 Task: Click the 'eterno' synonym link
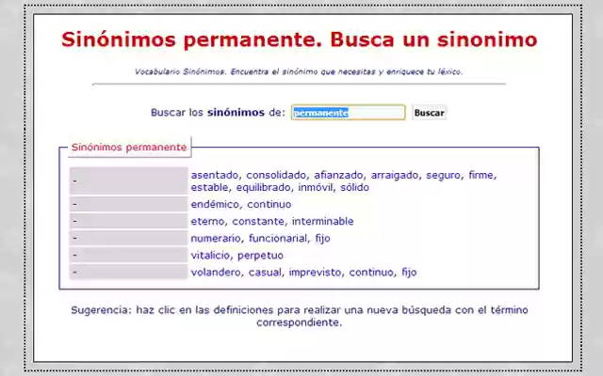[x=207, y=222]
